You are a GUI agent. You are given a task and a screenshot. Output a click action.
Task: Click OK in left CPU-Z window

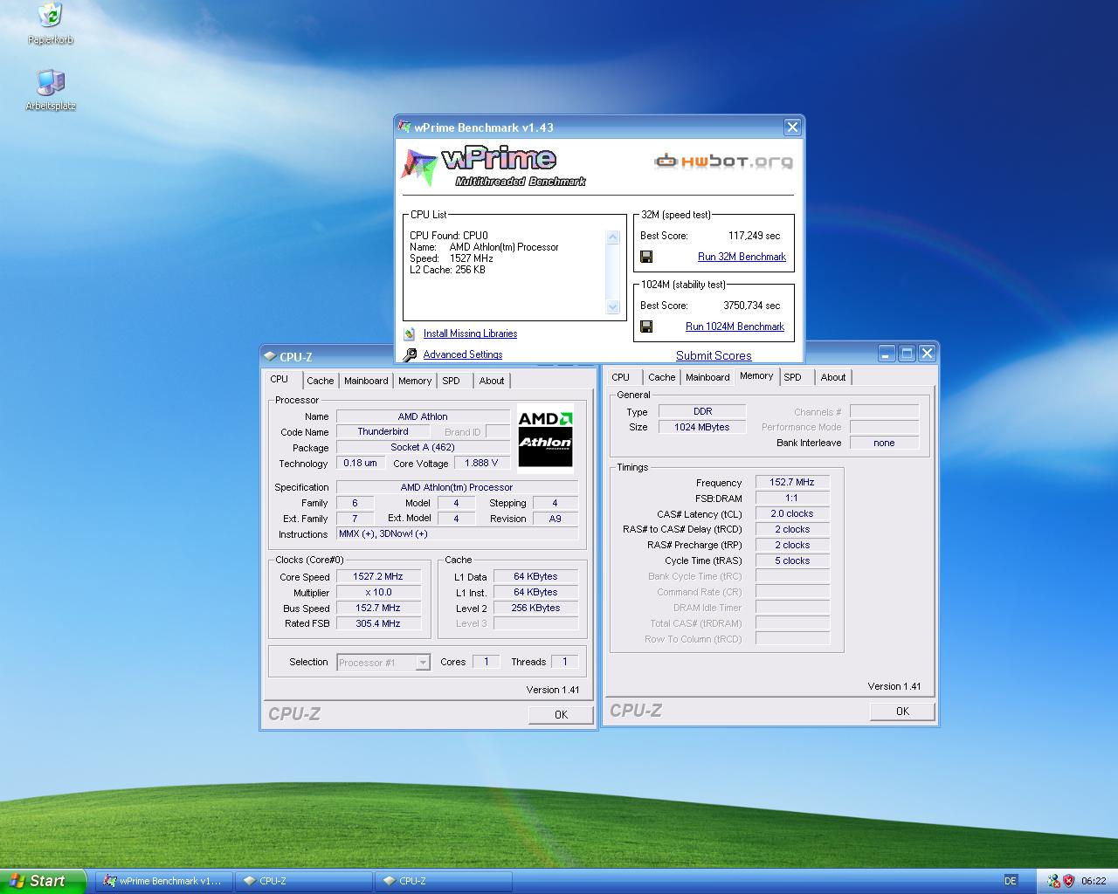561,714
